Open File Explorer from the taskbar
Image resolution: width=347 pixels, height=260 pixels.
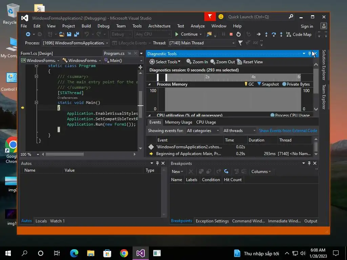[x=90, y=253]
